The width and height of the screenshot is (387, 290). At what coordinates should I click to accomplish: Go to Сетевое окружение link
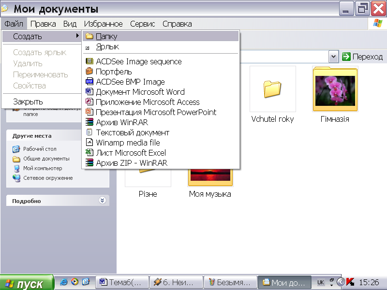pos(48,178)
